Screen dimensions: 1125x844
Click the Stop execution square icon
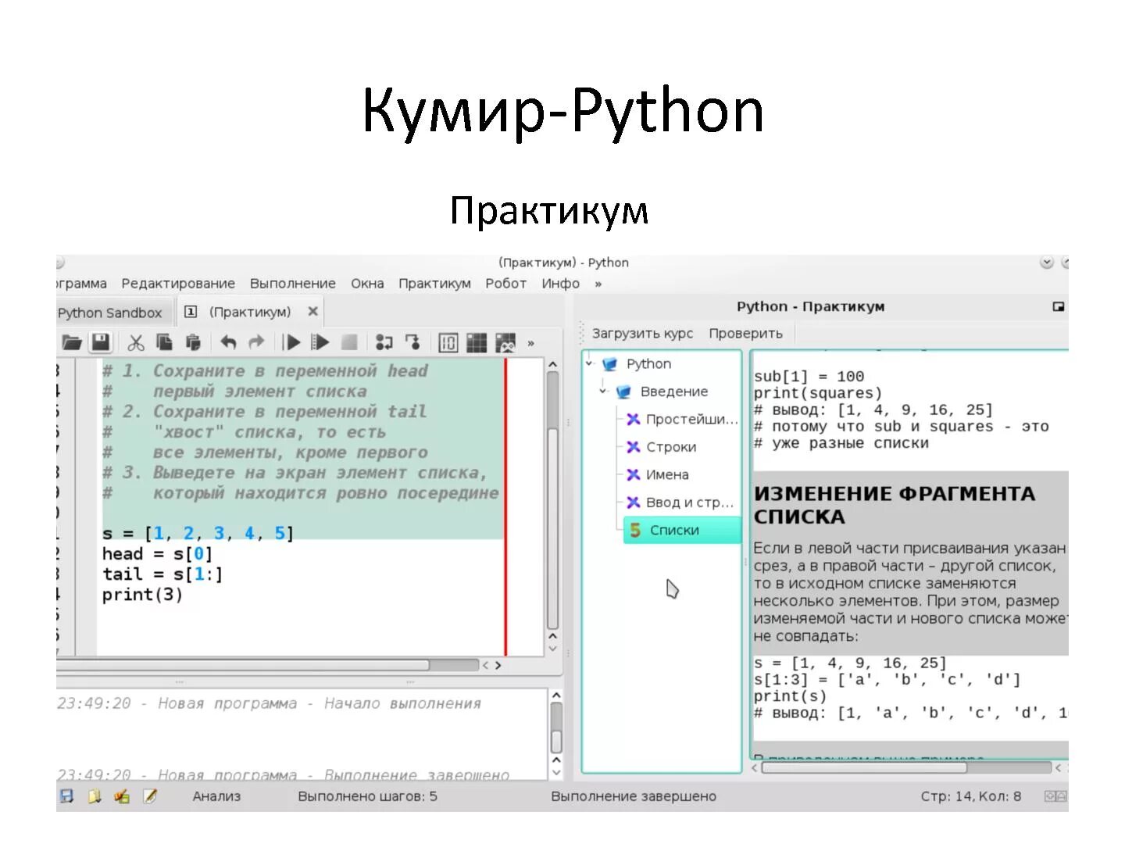[x=349, y=342]
